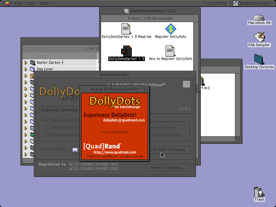Open the Edit menu
The image size is (276, 207).
(31, 3)
